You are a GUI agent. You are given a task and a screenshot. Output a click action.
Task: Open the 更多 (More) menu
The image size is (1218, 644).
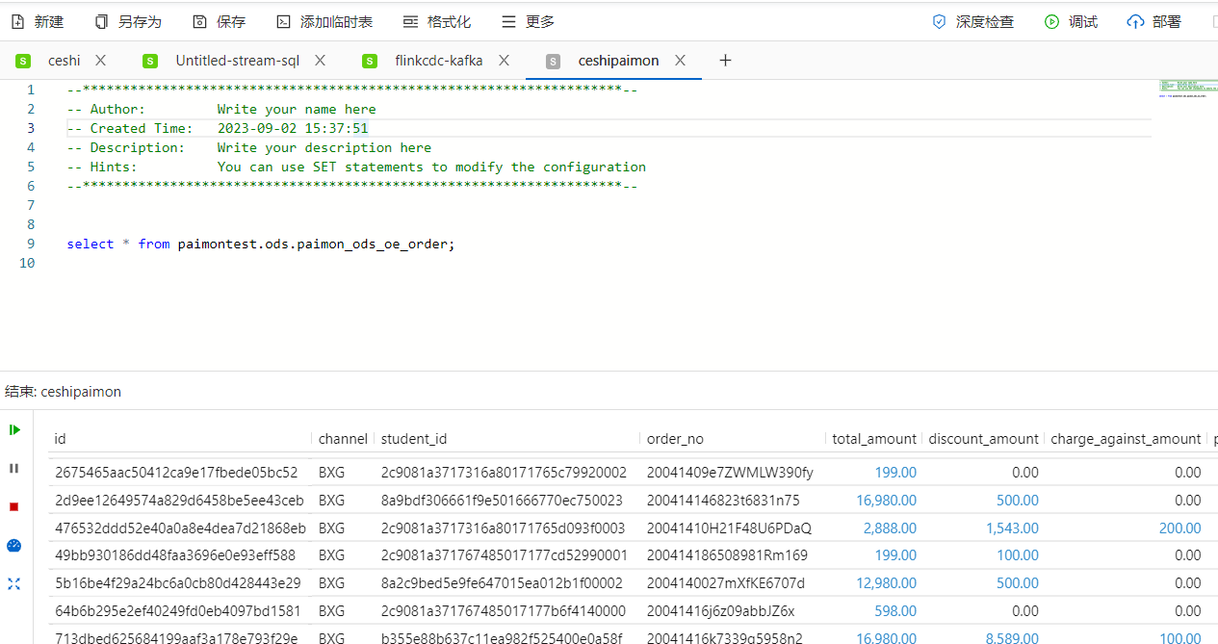(528, 21)
